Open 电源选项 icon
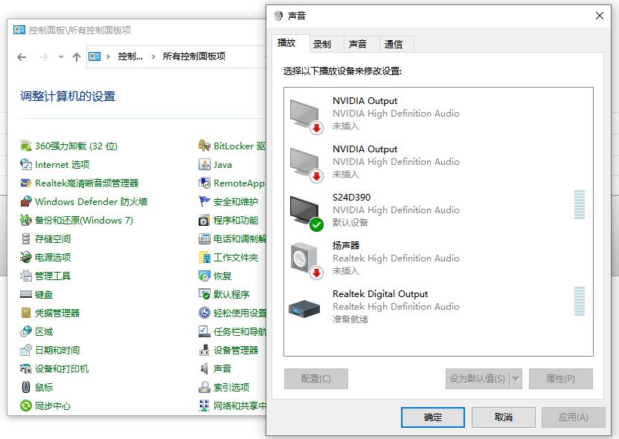The height and width of the screenshot is (439, 619). 25,257
